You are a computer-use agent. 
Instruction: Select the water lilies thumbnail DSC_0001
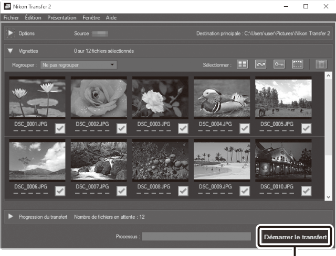(37, 98)
